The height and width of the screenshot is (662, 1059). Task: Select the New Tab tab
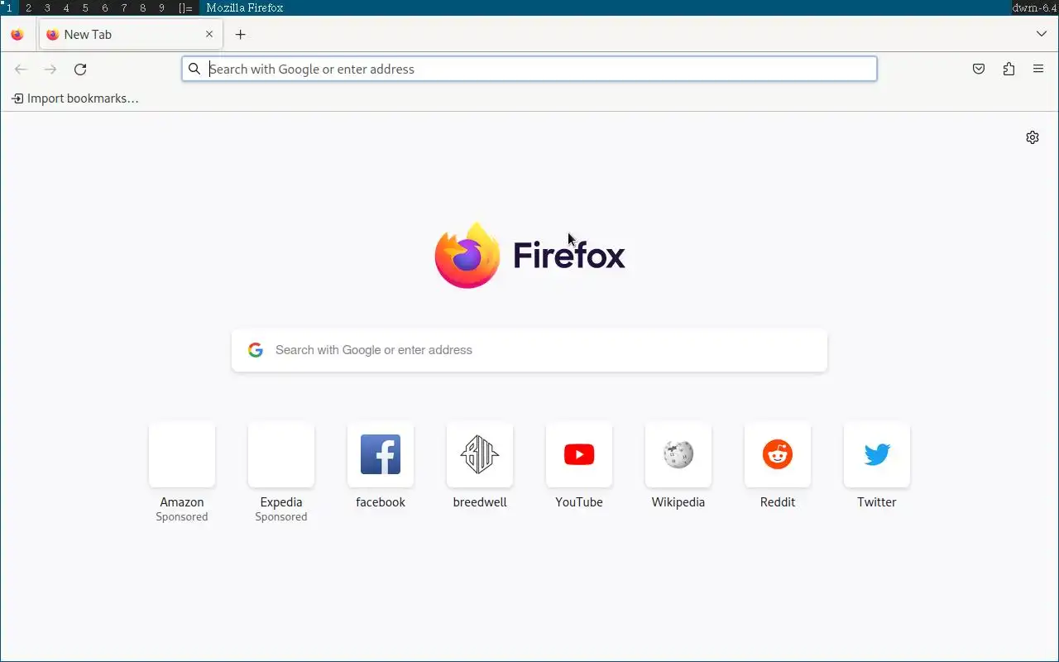(131, 35)
